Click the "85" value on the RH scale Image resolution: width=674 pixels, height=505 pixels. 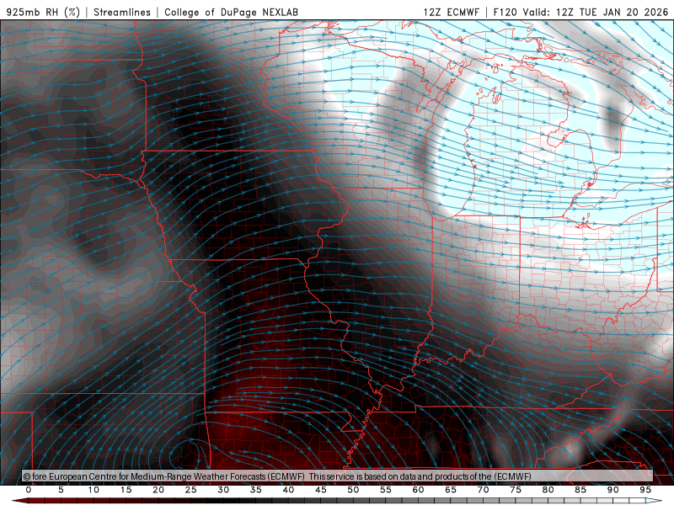tap(580, 490)
